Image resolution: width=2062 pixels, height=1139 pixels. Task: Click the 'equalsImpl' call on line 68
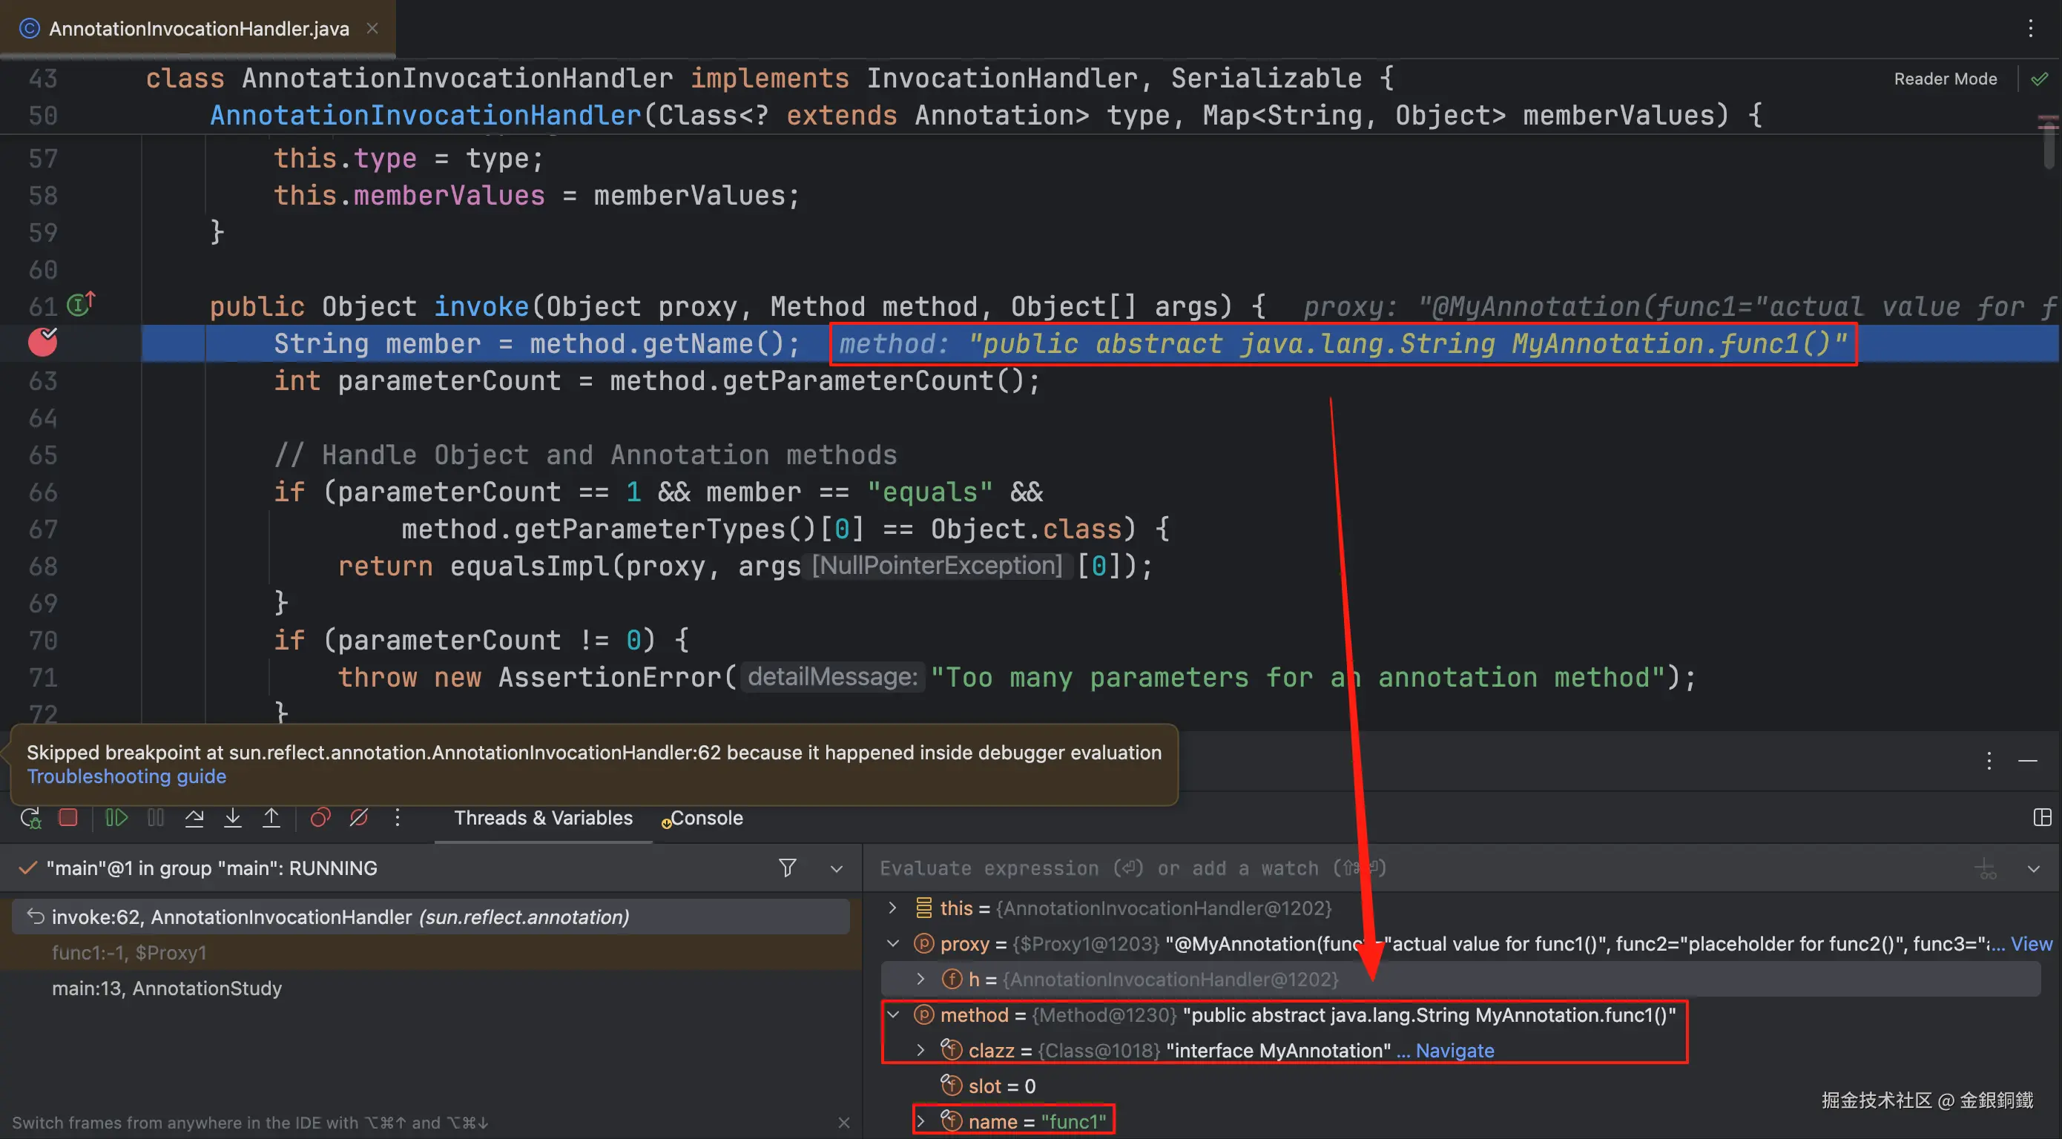(x=530, y=566)
